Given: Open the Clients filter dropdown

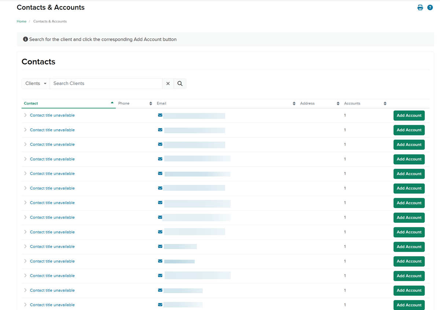Looking at the screenshot, I should (x=36, y=84).
